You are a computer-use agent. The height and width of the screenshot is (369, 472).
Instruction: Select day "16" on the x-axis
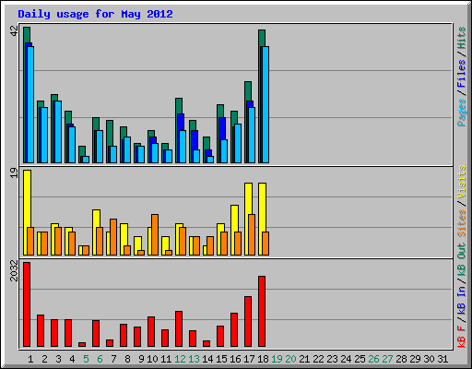(x=235, y=359)
